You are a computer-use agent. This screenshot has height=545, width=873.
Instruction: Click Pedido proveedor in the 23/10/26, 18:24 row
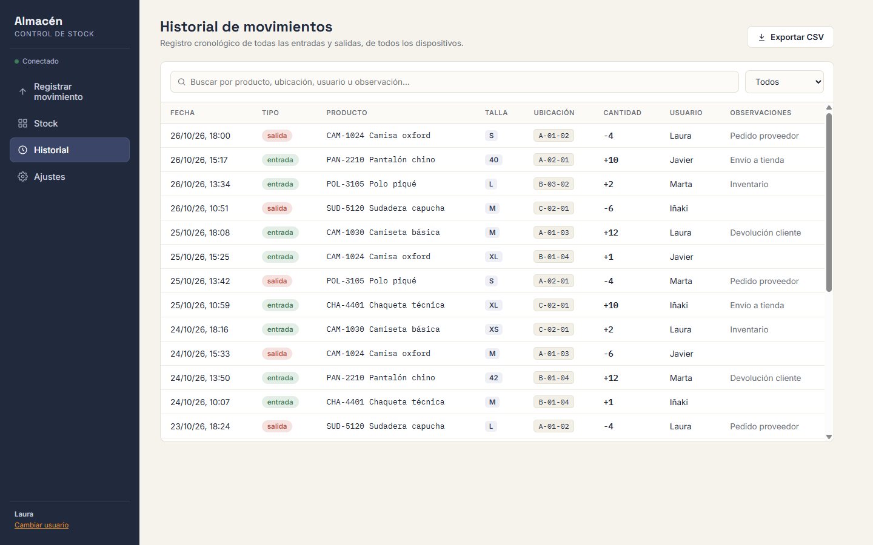pyautogui.click(x=764, y=426)
